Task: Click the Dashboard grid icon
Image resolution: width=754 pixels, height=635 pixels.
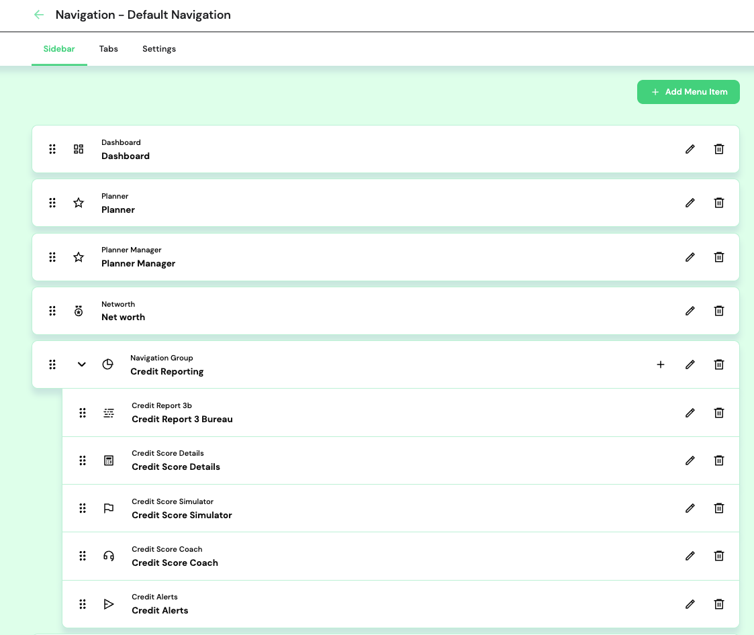Action: coord(79,149)
